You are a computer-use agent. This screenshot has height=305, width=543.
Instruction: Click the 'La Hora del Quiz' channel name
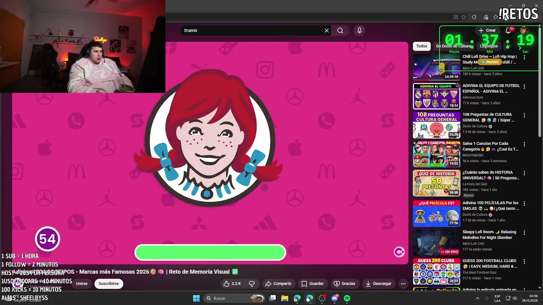476,184
